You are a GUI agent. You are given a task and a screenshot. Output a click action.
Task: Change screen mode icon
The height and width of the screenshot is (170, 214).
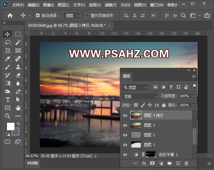pos(18,142)
